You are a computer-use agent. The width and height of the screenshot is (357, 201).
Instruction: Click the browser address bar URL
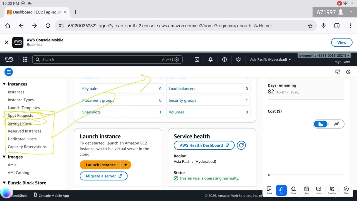(x=170, y=26)
